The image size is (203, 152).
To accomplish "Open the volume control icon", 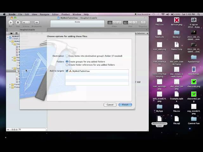I will point(168,14).
